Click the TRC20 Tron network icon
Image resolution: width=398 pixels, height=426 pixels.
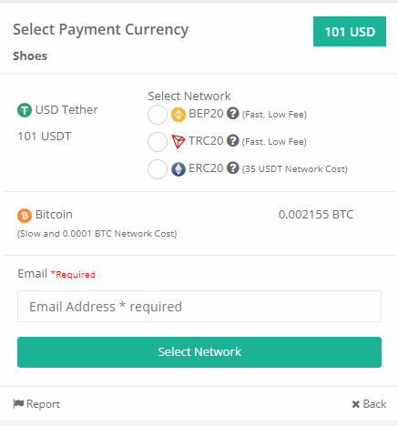(179, 142)
